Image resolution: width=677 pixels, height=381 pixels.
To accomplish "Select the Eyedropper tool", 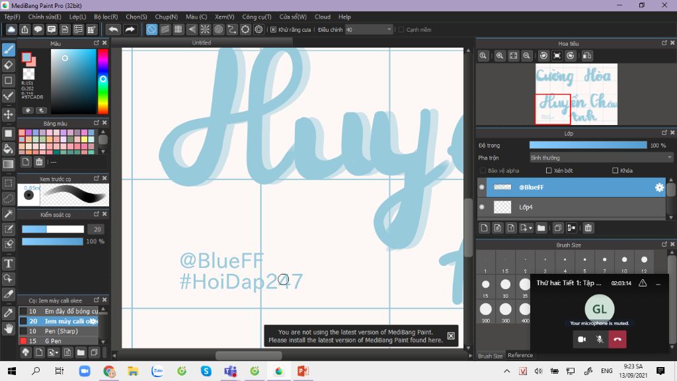I will [x=8, y=313].
